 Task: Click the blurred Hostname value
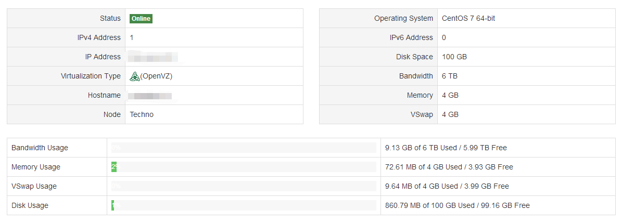pyautogui.click(x=150, y=96)
